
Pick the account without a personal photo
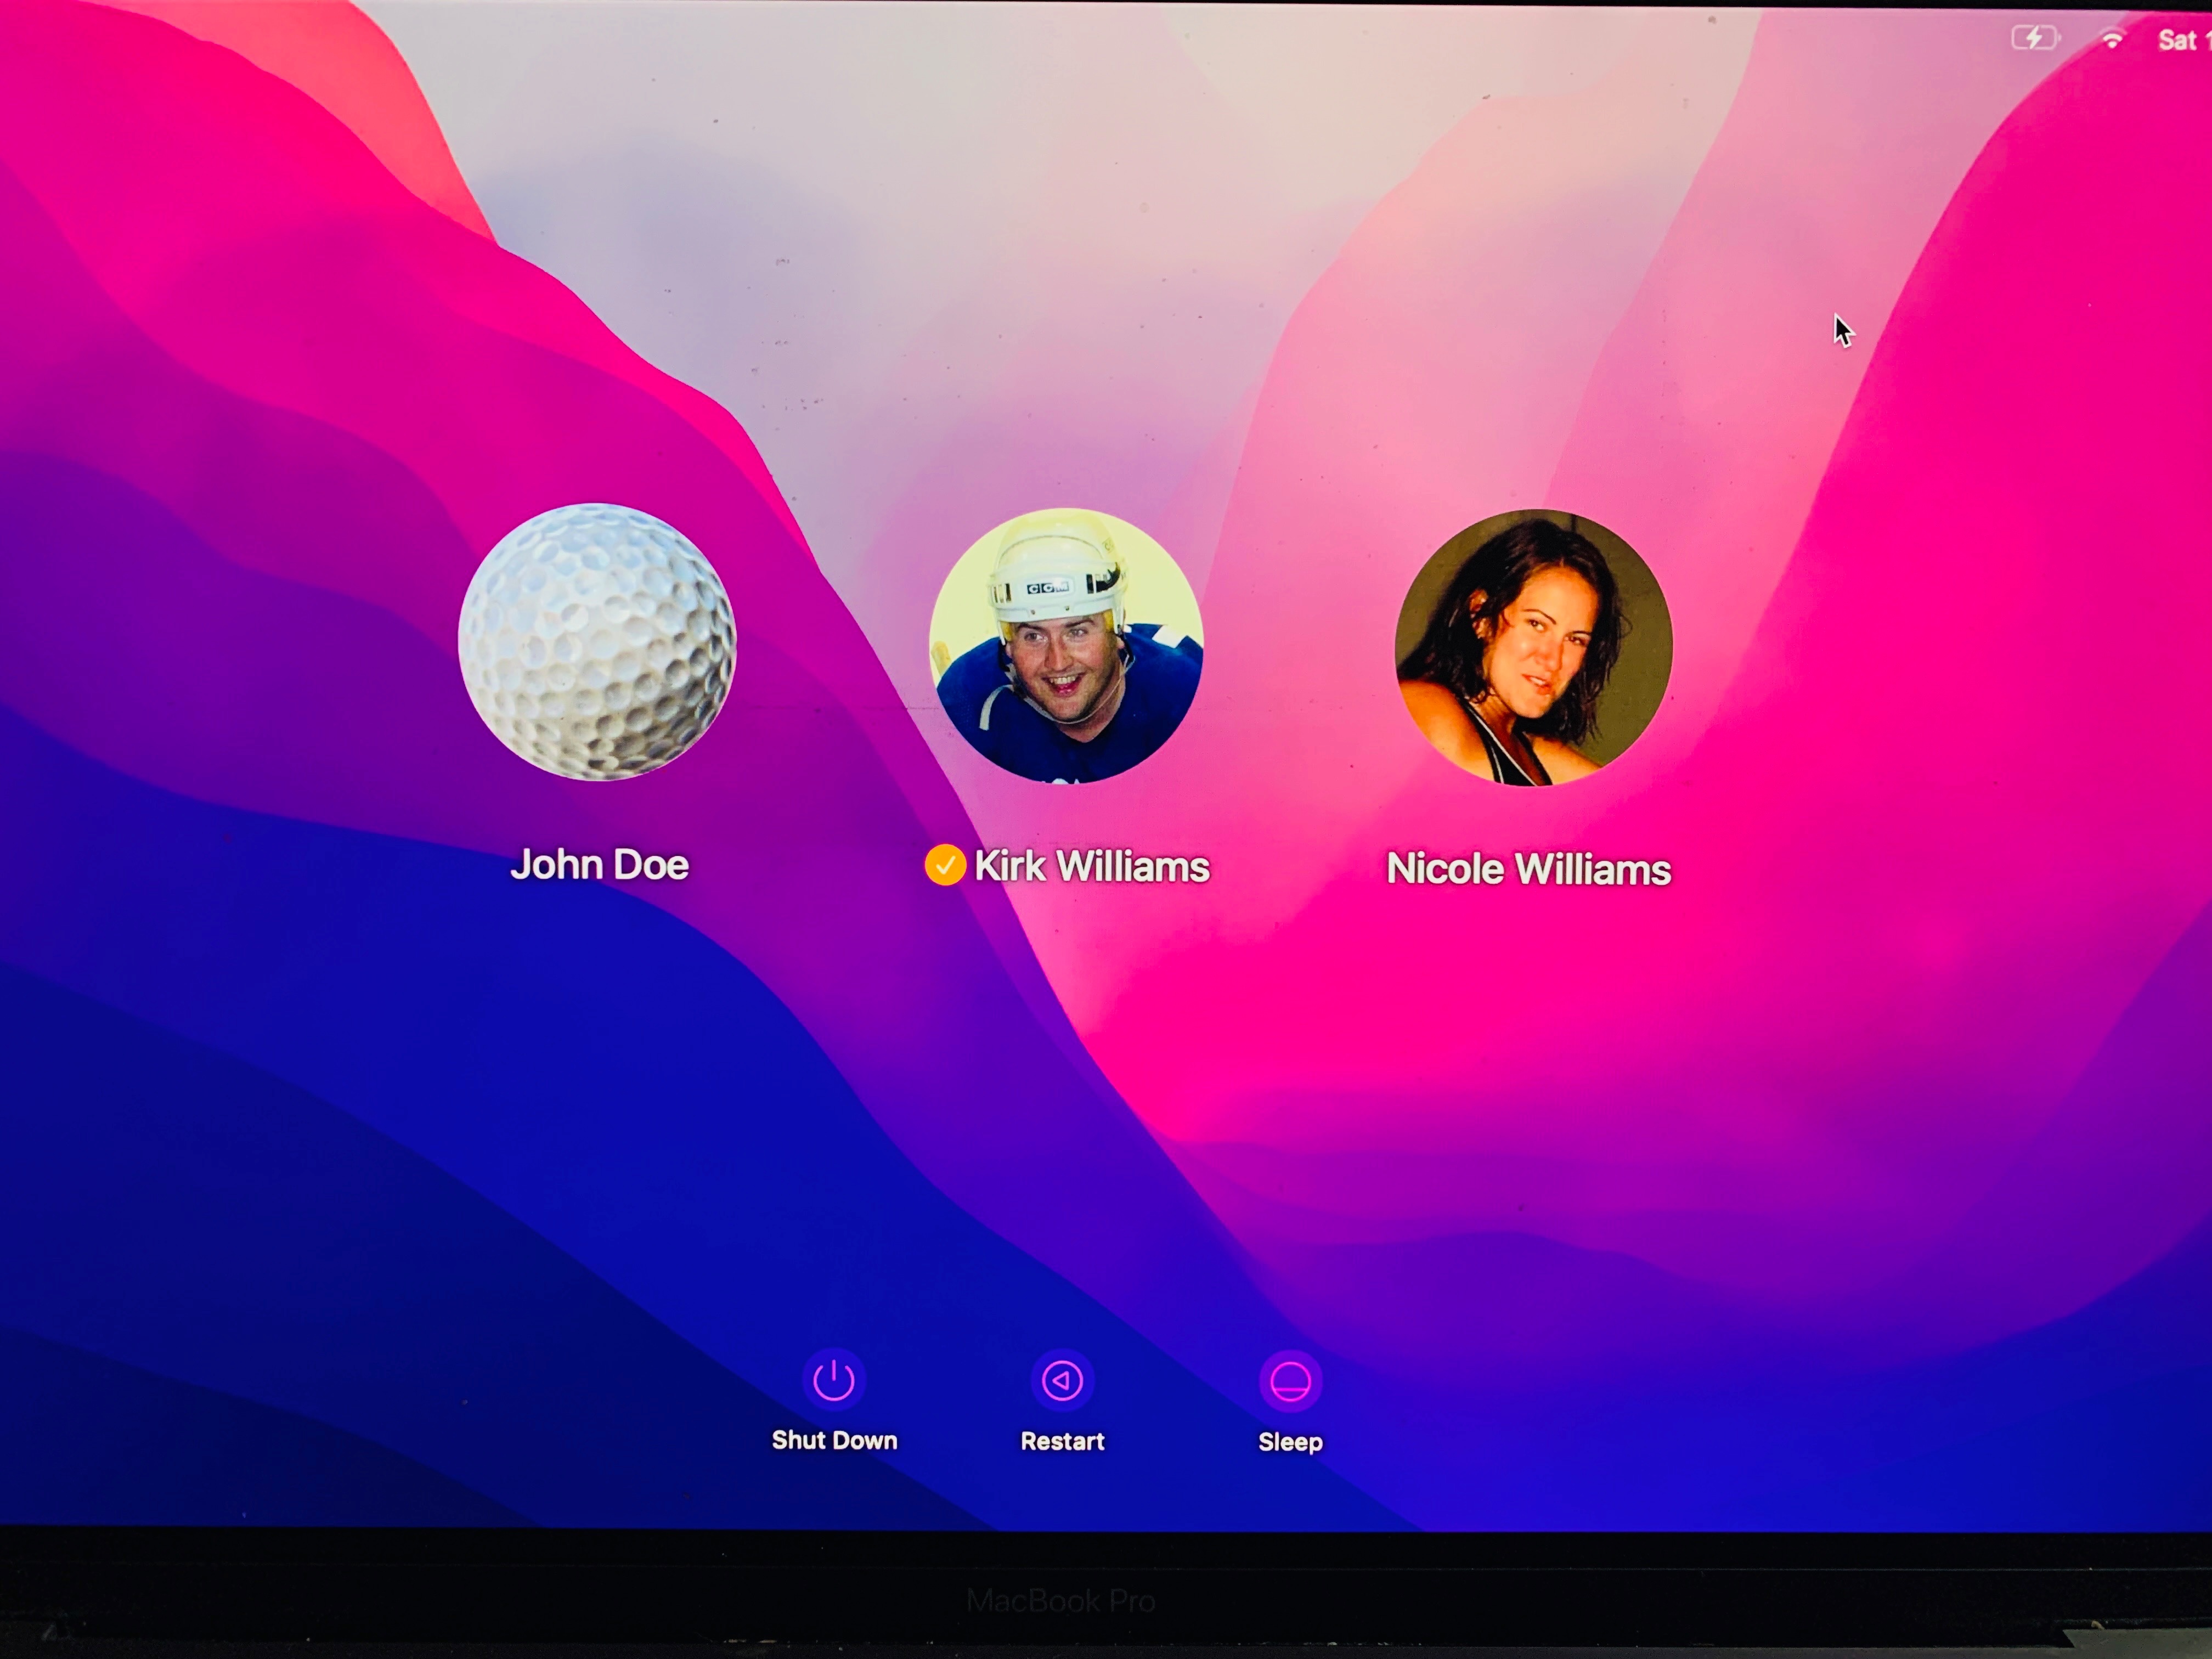(x=597, y=642)
